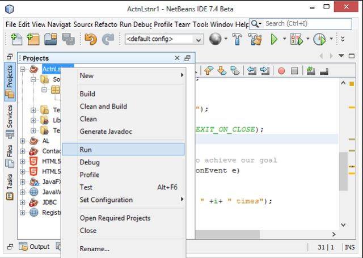
Task: Collapse the ActnLstnr1 project node
Action: [23, 69]
